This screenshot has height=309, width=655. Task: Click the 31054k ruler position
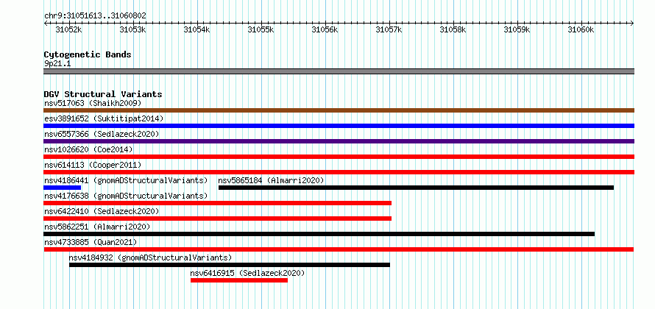(196, 29)
